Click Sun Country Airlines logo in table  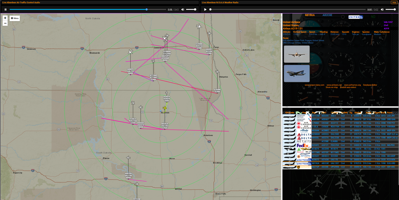pos(304,156)
